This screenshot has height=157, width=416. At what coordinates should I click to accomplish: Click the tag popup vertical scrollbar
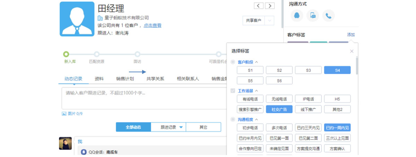click(x=357, y=66)
